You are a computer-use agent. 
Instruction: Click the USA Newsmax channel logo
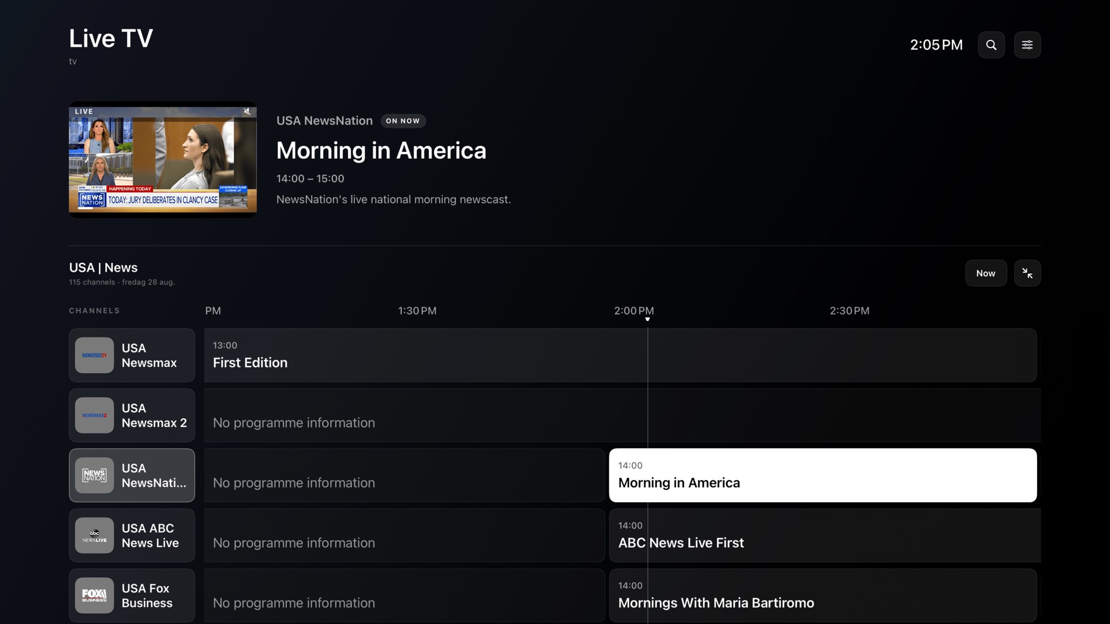tap(94, 355)
